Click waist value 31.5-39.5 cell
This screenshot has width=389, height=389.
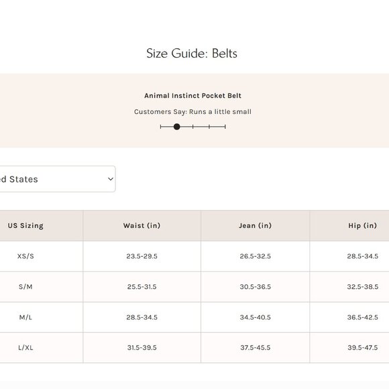click(142, 347)
